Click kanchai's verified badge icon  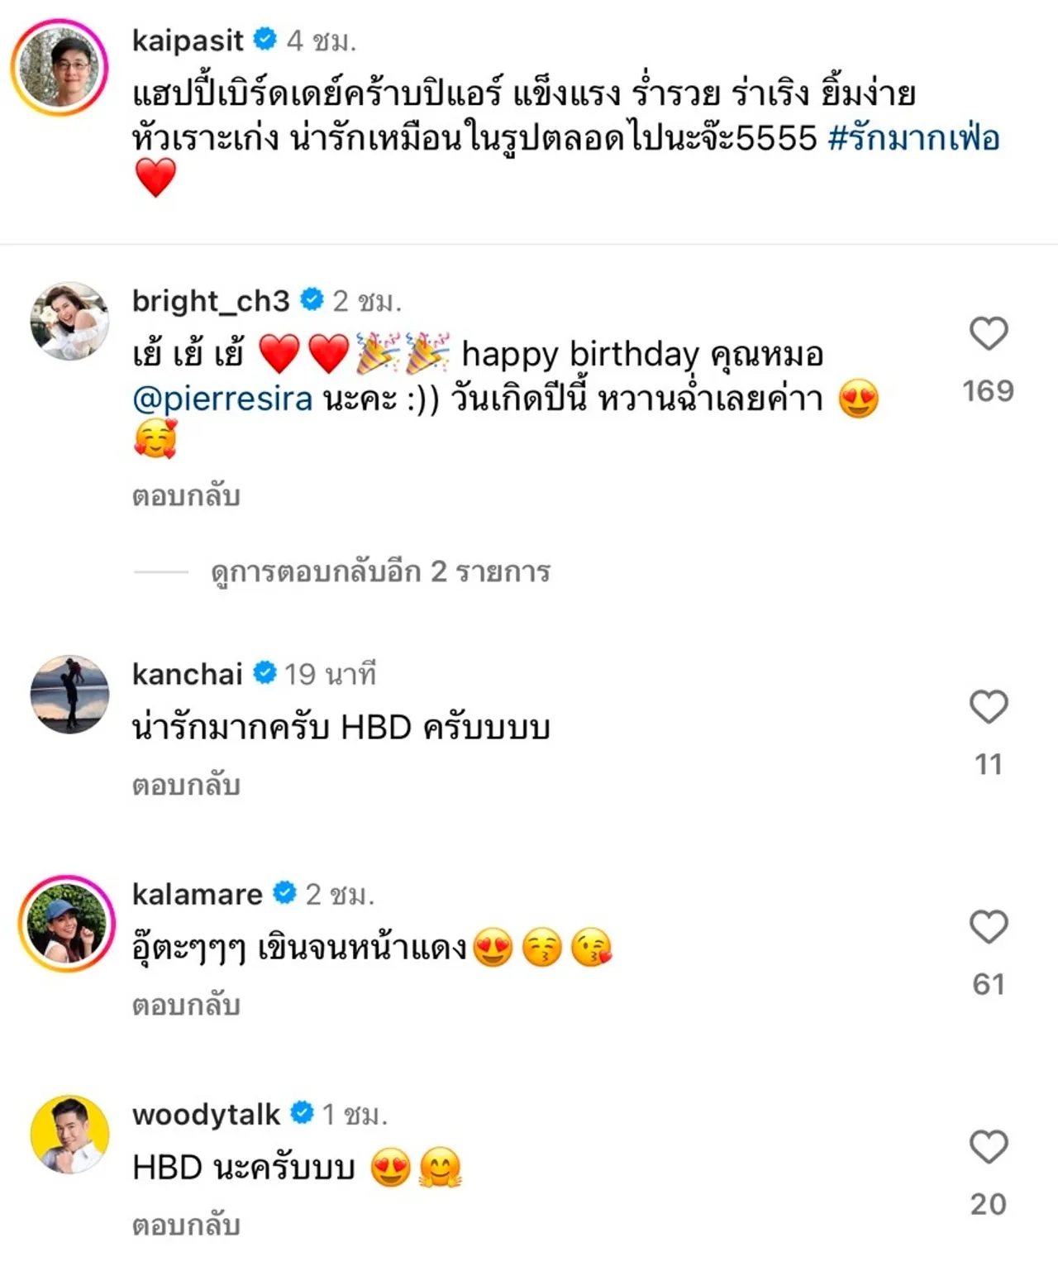(x=264, y=674)
